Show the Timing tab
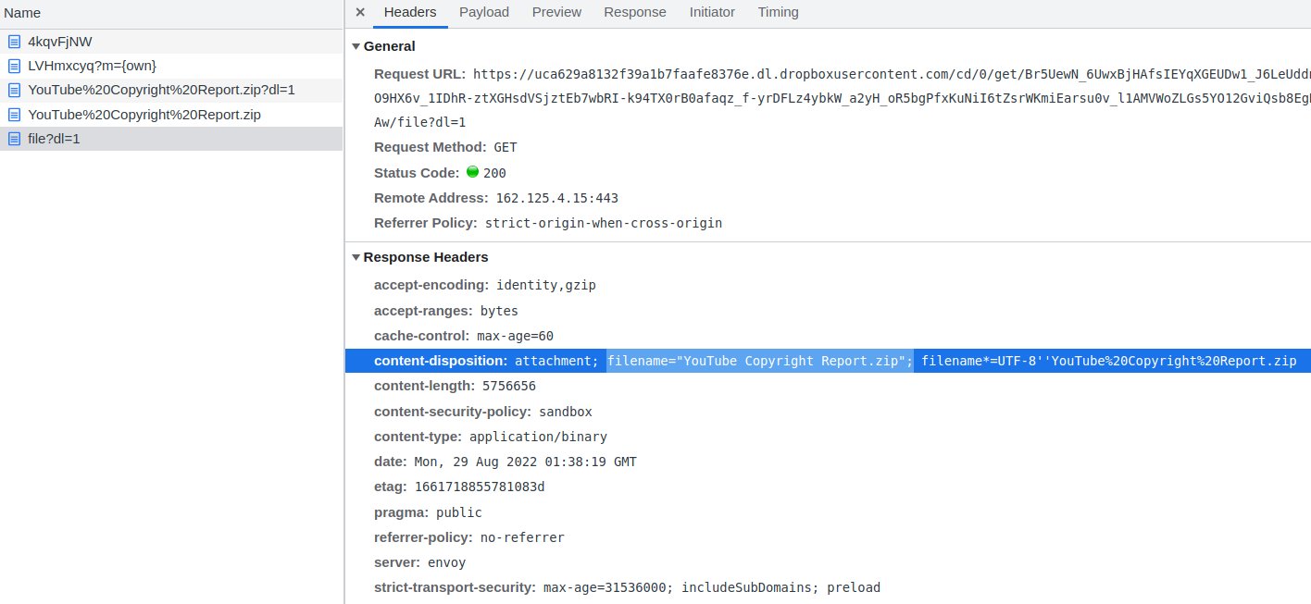The height and width of the screenshot is (604, 1311). pyautogui.click(x=778, y=12)
